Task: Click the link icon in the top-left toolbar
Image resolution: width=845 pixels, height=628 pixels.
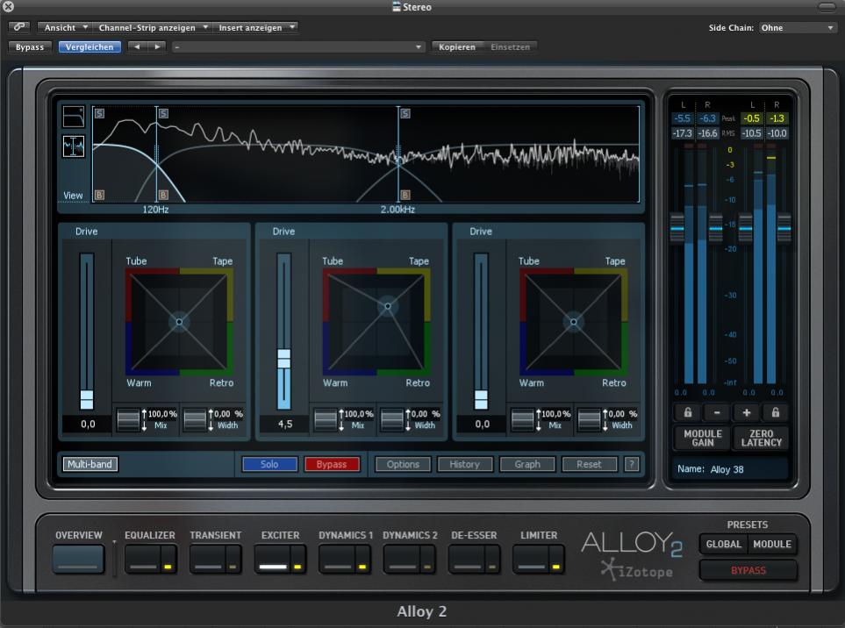Action: tap(19, 27)
